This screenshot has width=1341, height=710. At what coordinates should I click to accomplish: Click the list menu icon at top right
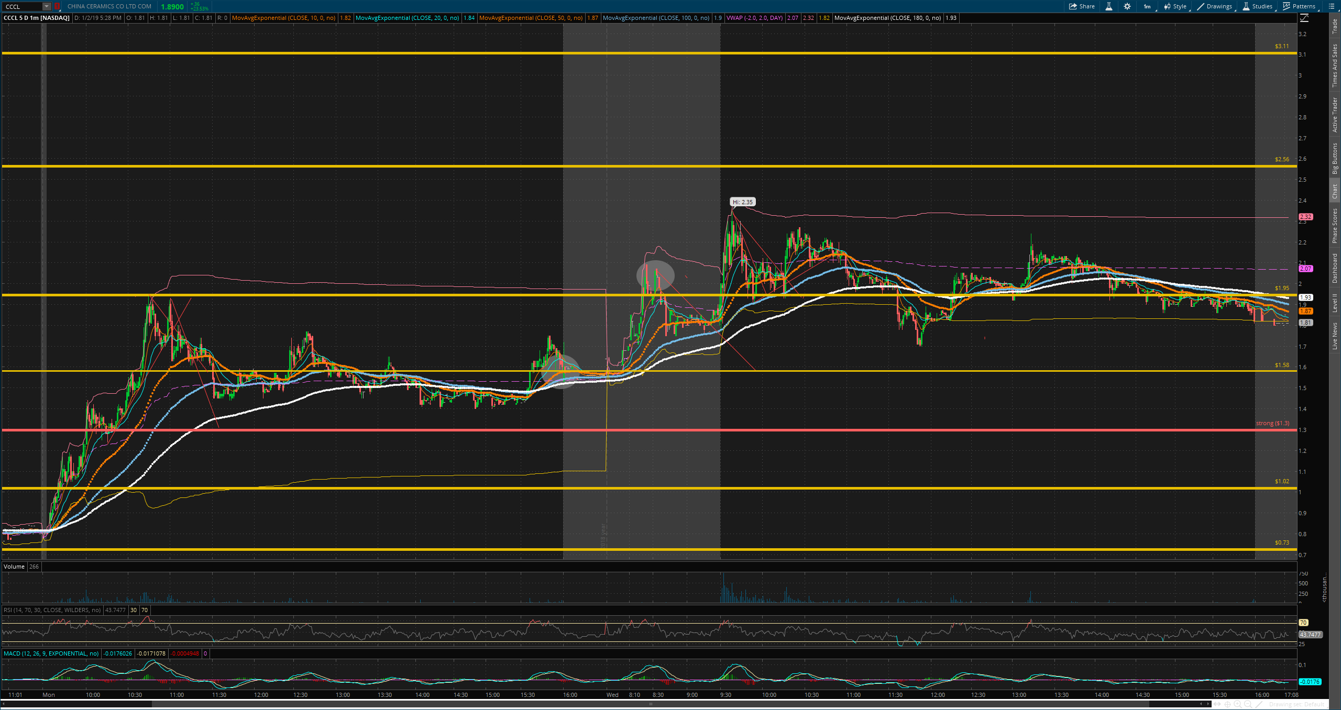point(1332,6)
